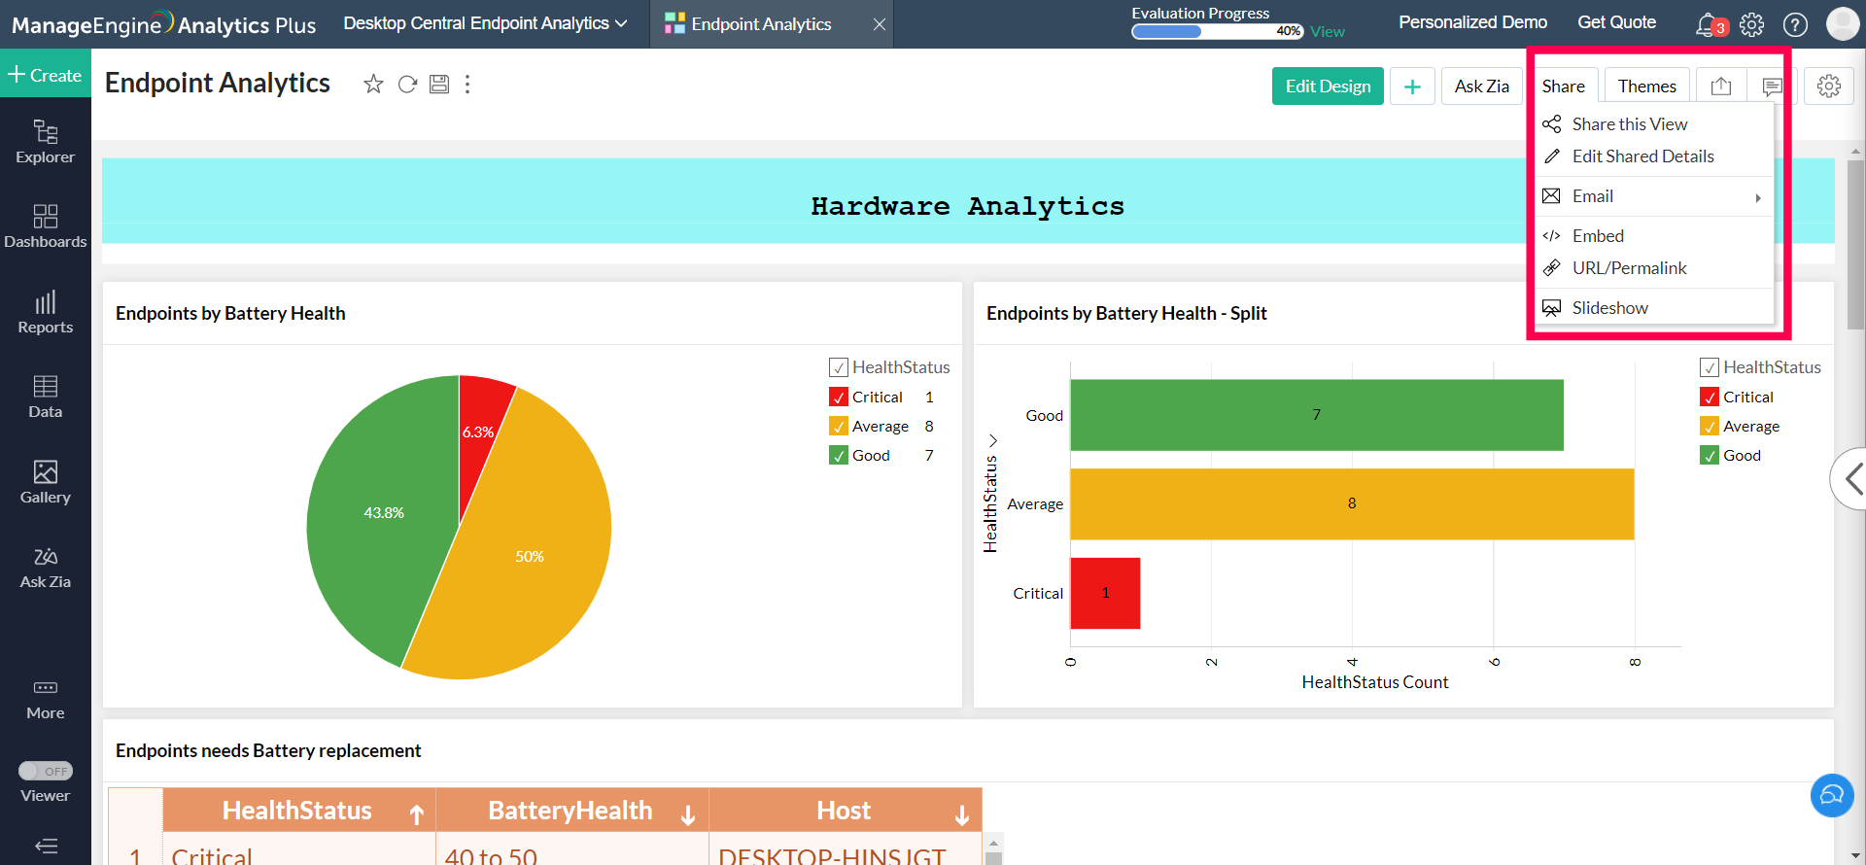Uncheck Good in the bar chart legend

tap(1710, 456)
